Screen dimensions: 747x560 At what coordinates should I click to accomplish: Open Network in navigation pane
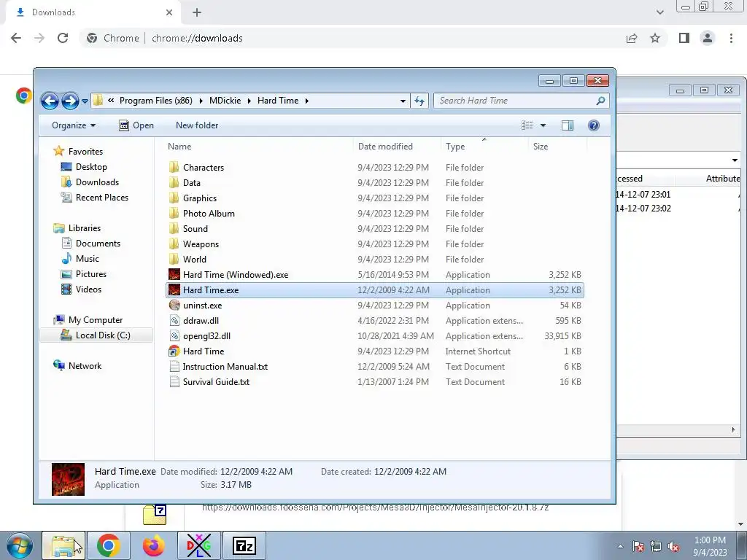click(x=77, y=366)
